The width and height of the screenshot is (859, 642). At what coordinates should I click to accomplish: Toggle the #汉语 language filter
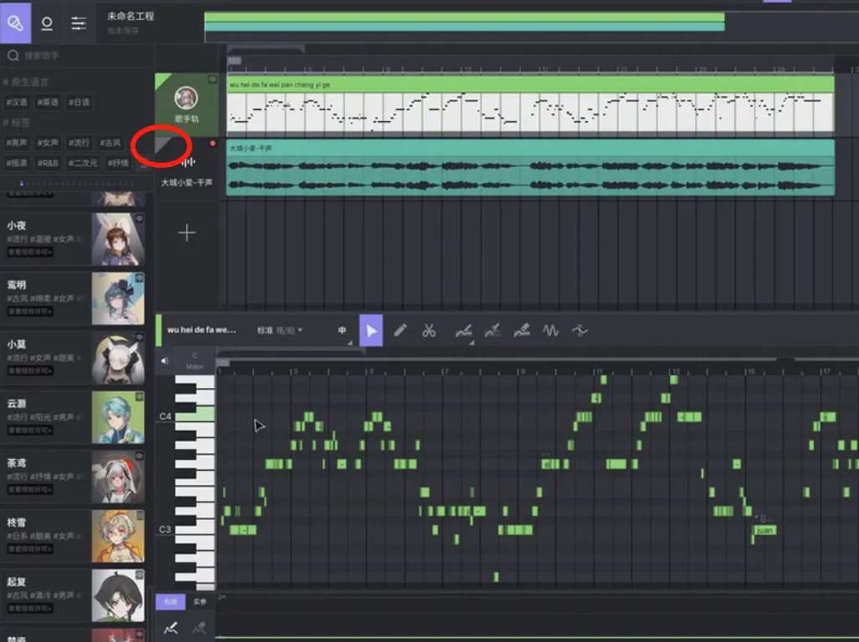(x=17, y=103)
